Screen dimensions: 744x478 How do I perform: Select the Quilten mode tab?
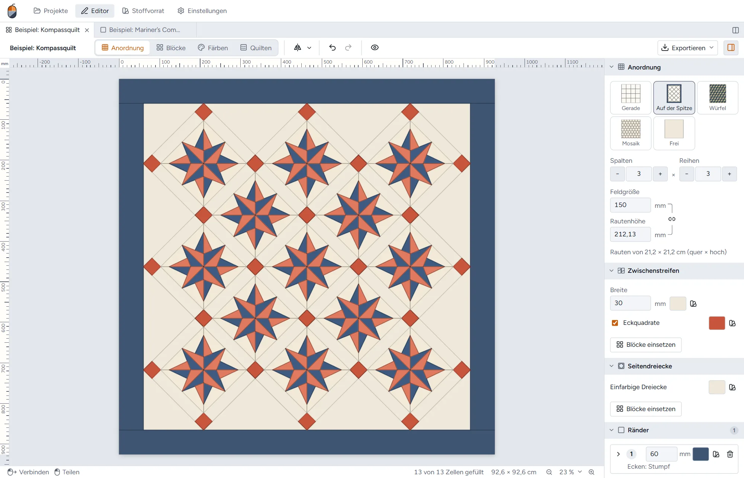(x=256, y=48)
